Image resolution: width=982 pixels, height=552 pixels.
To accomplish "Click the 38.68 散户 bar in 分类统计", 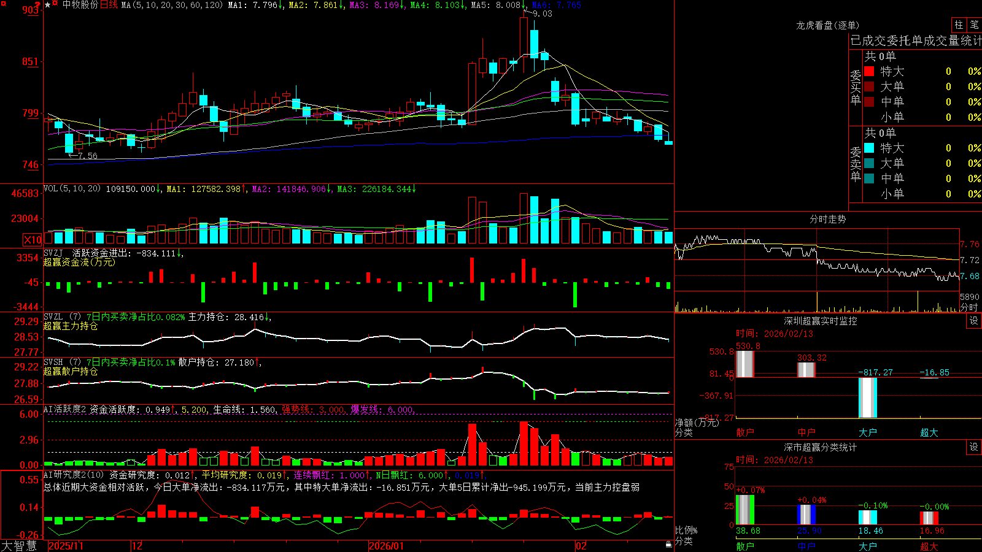I will pos(744,510).
